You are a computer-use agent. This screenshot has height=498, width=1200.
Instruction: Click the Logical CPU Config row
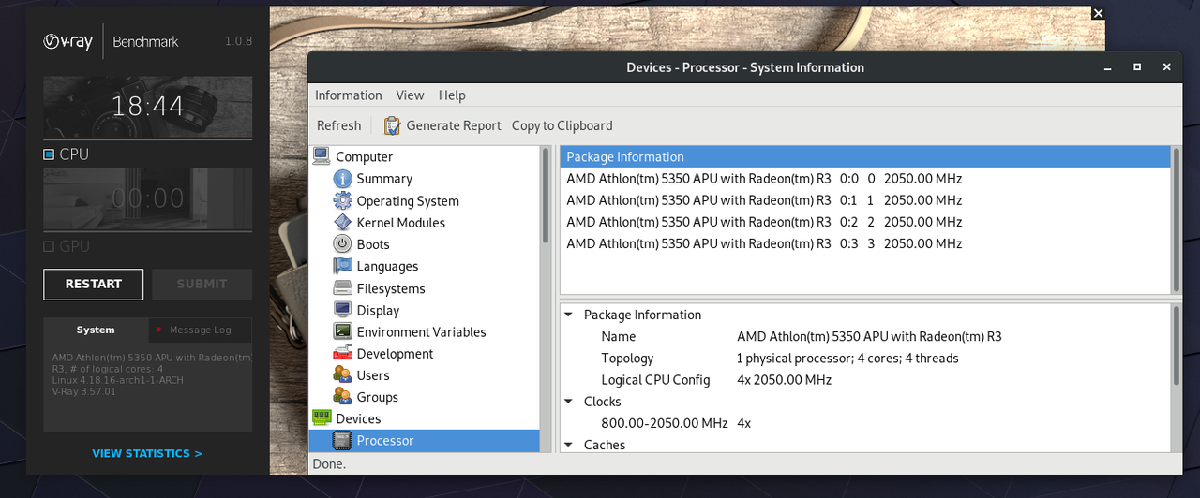pyautogui.click(x=865, y=379)
